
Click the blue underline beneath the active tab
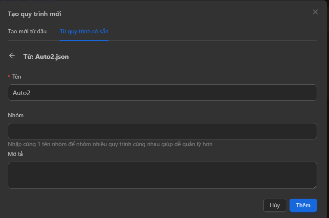tap(84, 40)
